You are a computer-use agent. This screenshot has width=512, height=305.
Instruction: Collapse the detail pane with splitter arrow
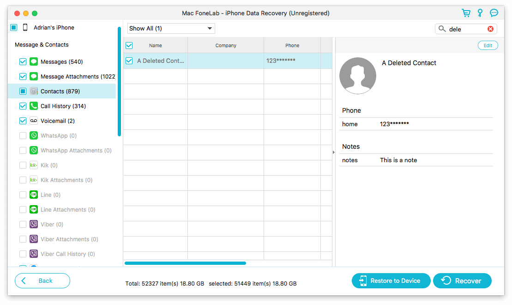[333, 152]
